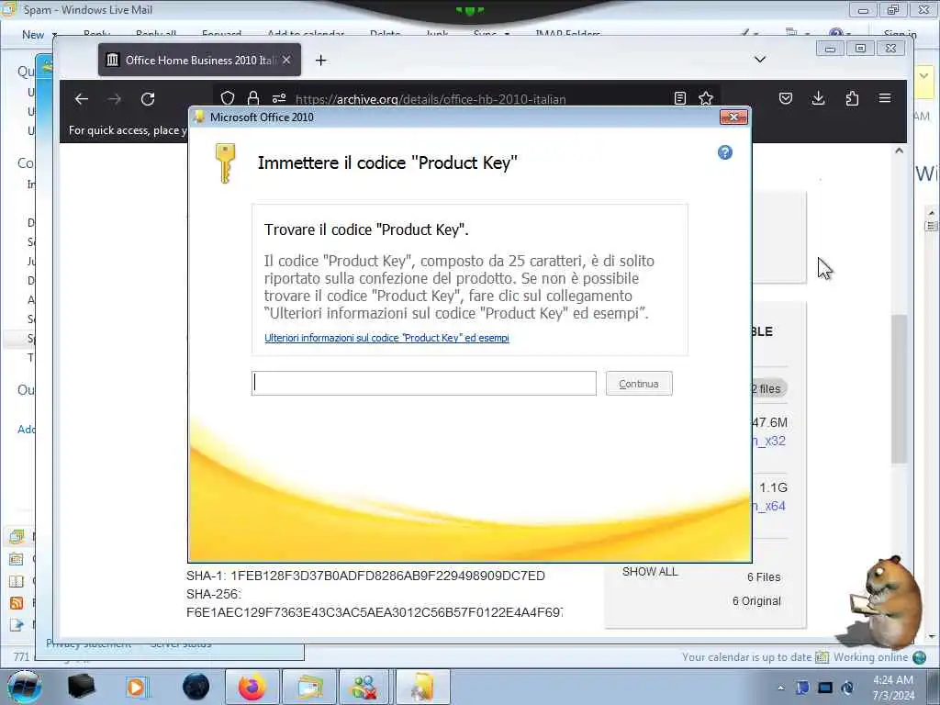Open the Windows Start orb
Viewport: 940px width, 705px height.
(x=25, y=687)
